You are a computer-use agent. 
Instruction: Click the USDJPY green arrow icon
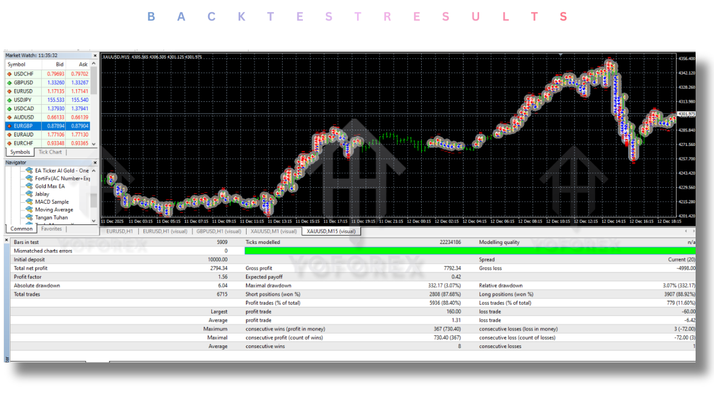click(x=9, y=100)
